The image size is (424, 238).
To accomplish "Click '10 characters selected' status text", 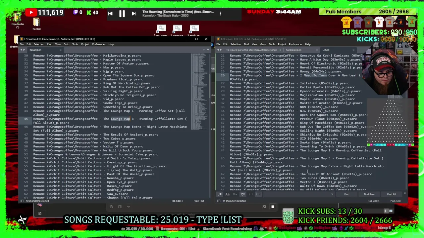I will pyautogui.click(x=37, y=201).
